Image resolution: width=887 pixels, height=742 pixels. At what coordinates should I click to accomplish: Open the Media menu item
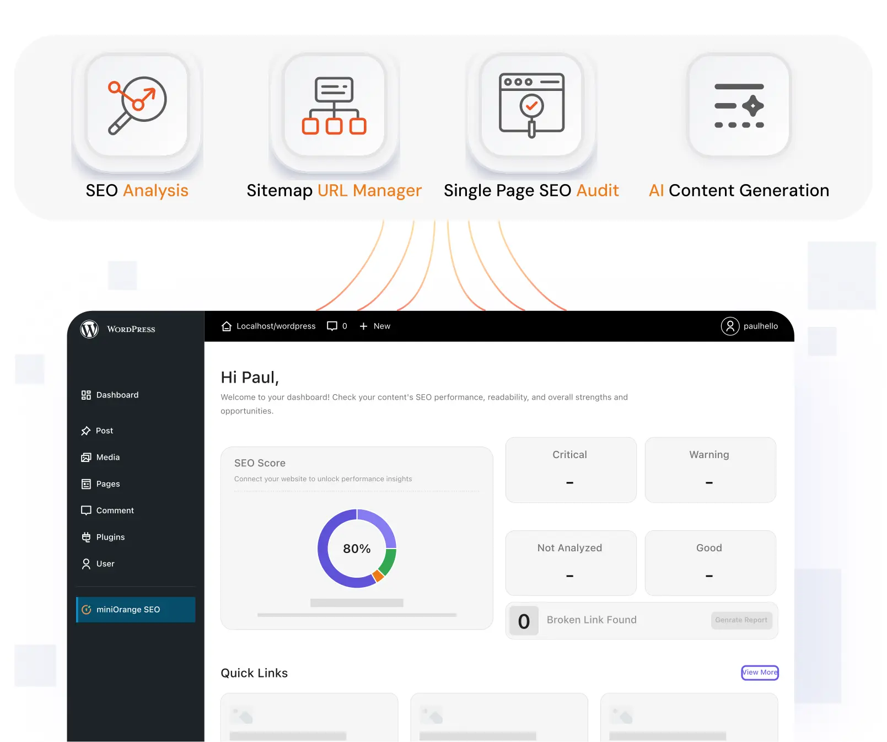point(107,458)
